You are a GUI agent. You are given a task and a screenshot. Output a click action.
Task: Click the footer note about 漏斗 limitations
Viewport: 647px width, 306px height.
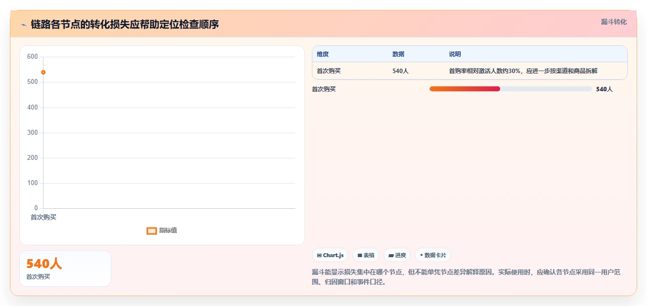[x=466, y=277]
